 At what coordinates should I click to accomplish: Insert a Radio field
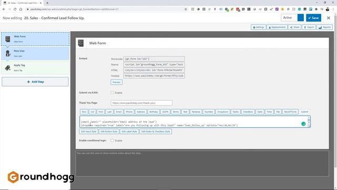coord(235,112)
